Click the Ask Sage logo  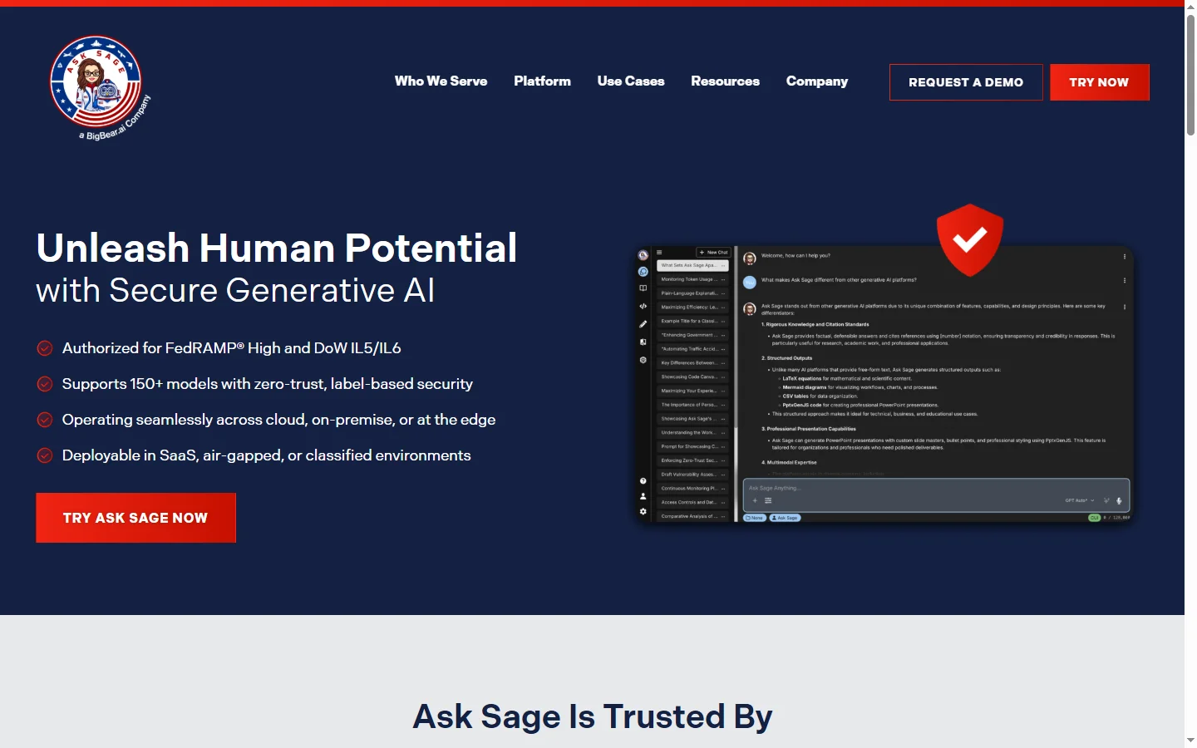100,88
